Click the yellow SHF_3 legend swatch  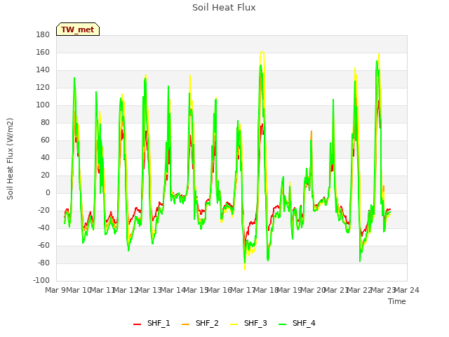click(x=234, y=324)
